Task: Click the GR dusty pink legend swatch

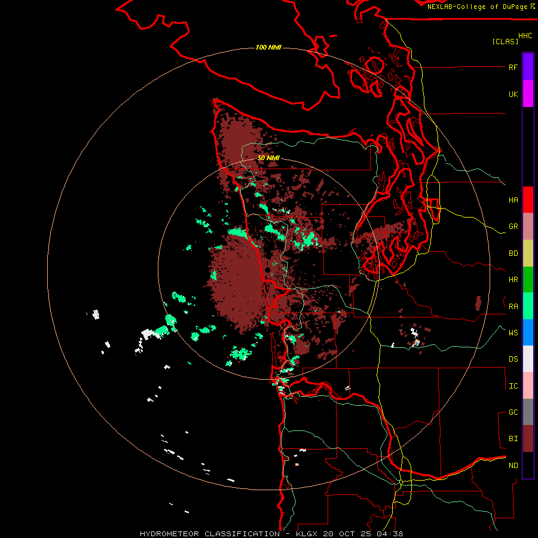Action: coord(528,227)
